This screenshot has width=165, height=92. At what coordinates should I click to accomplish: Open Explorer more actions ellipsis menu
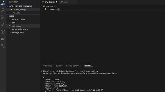click(36, 2)
